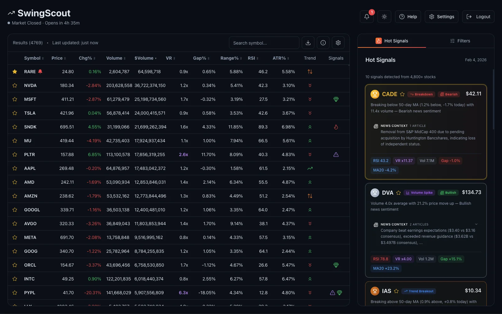Open the notifications bell
This screenshot has width=502, height=314.
pyautogui.click(x=366, y=17)
